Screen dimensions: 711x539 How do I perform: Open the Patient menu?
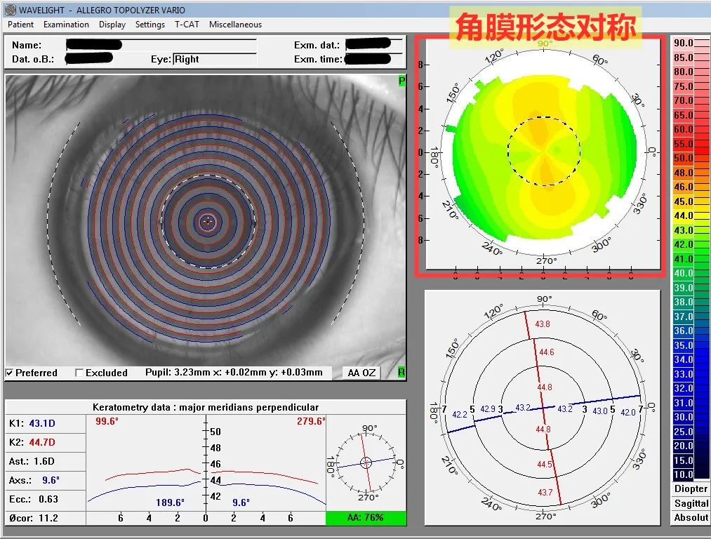click(x=20, y=25)
